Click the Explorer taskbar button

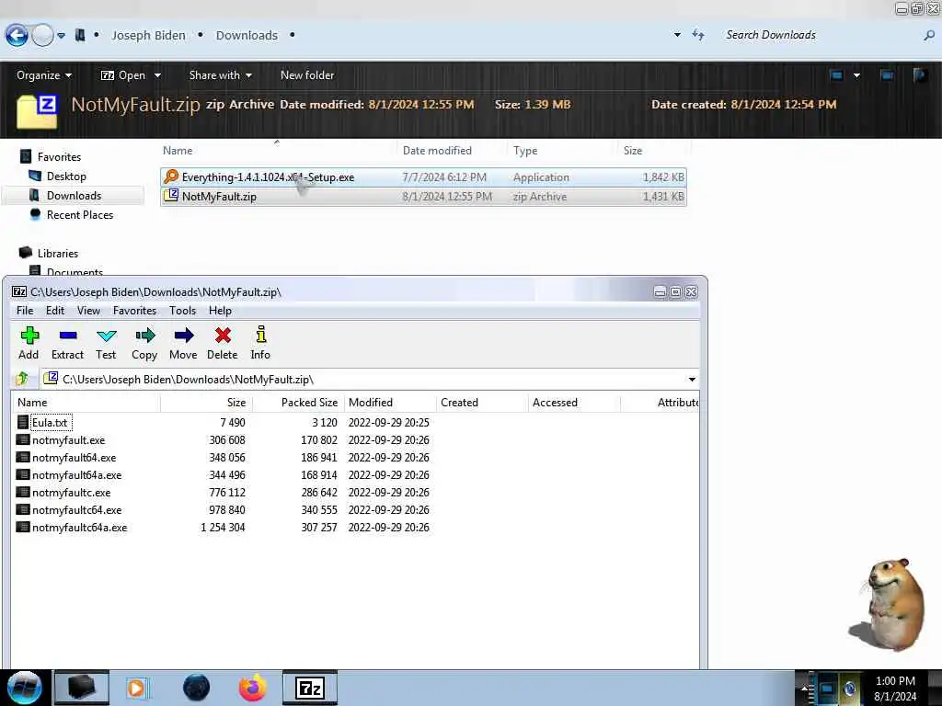[x=82, y=688]
